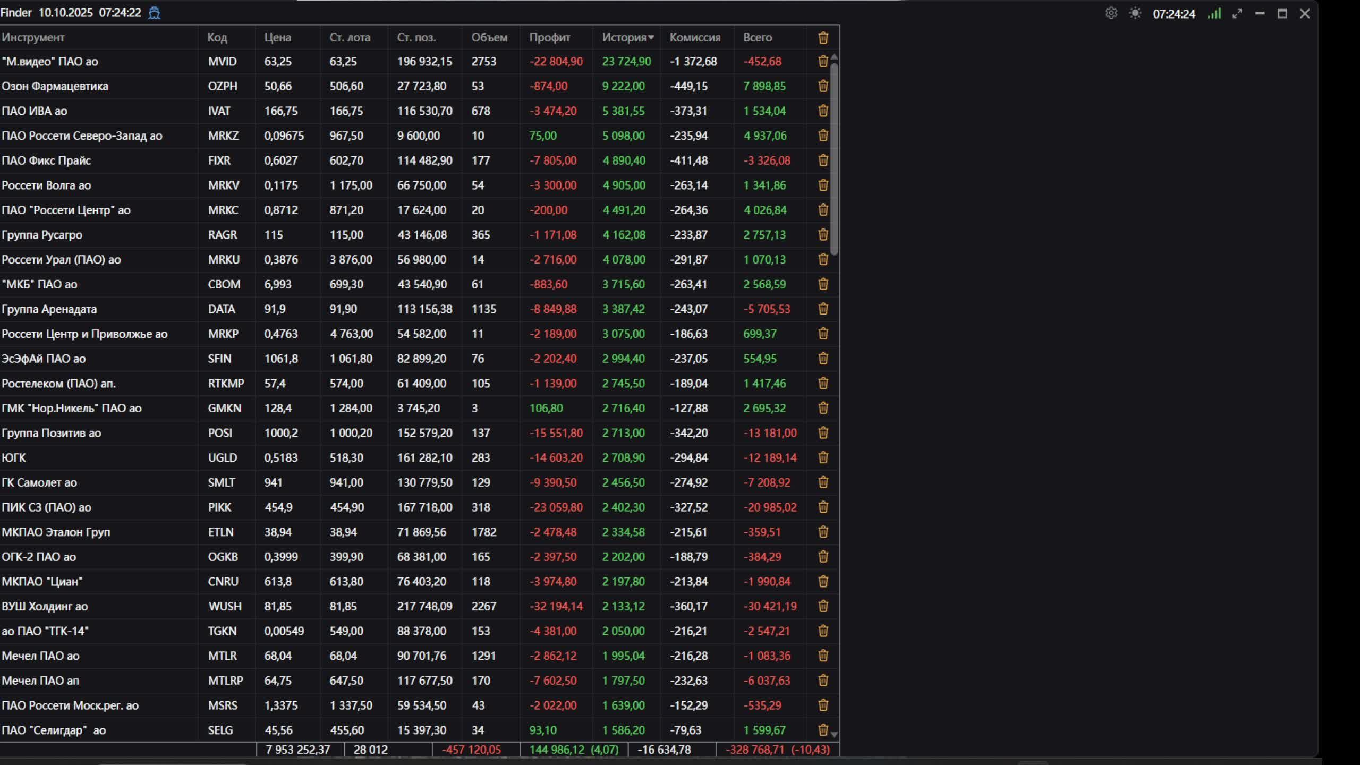Sort the table by the Всего column
This screenshot has width=1360, height=765.
point(757,38)
